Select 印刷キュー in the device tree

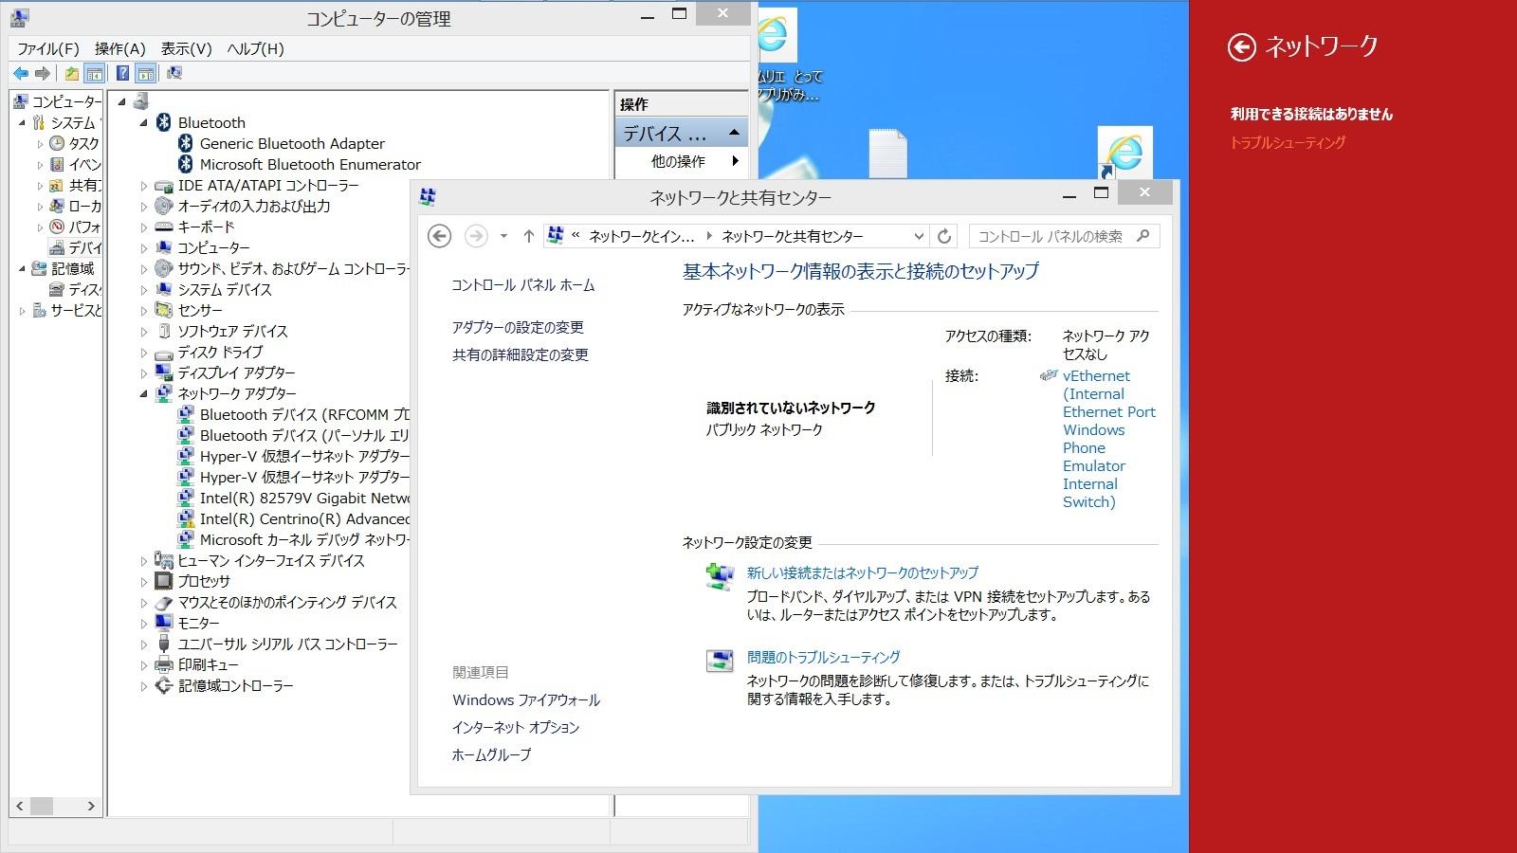click(x=208, y=664)
